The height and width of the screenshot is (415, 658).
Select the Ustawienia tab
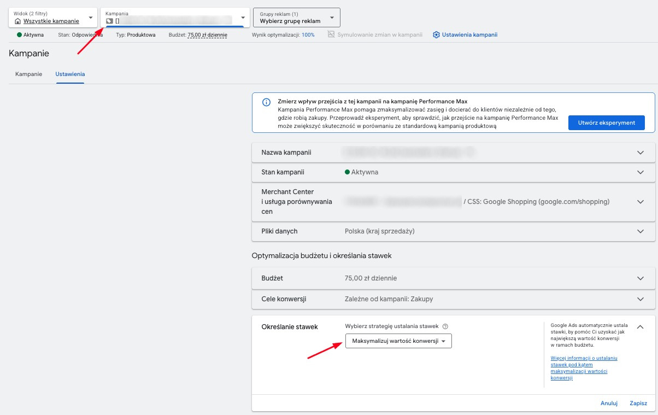click(x=70, y=74)
